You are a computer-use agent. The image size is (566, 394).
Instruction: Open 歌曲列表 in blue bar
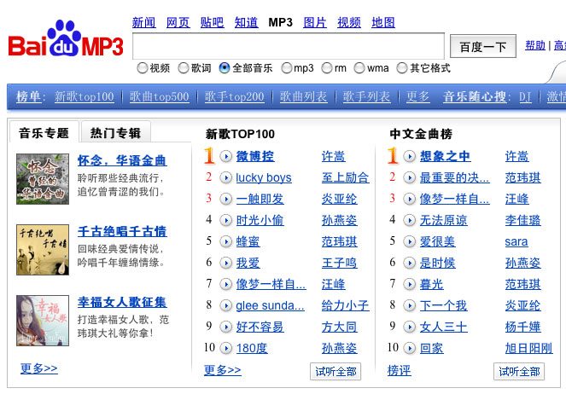coord(304,96)
